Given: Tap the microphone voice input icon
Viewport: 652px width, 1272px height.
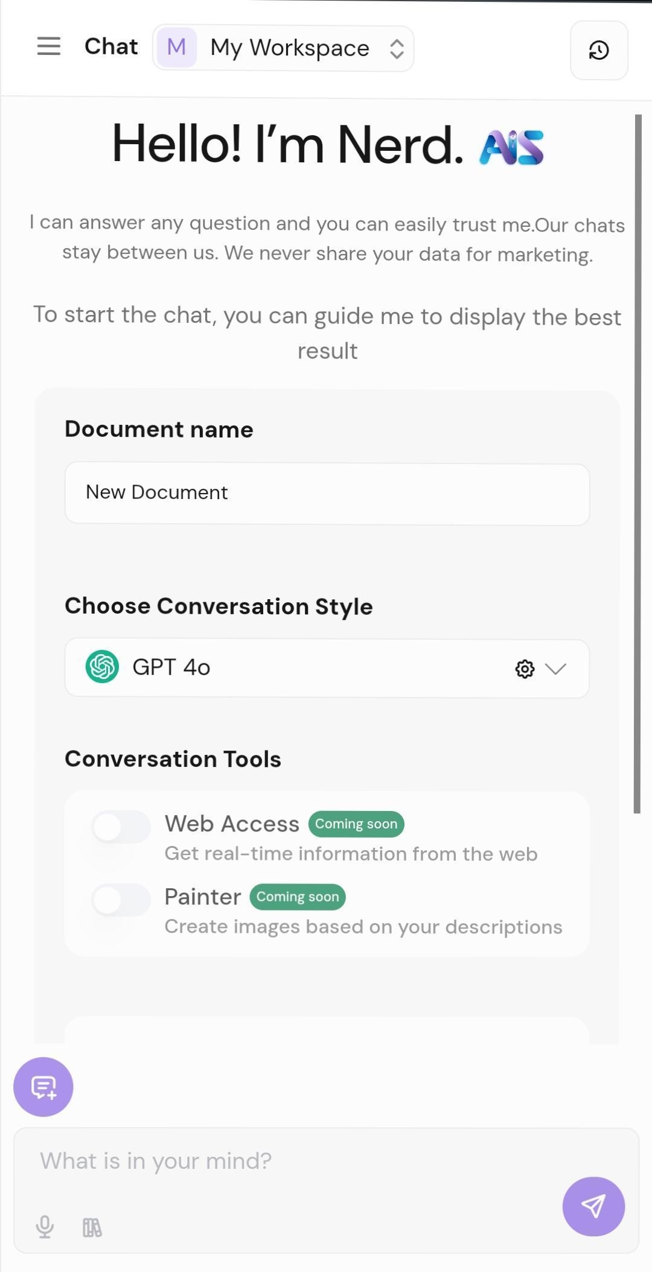Looking at the screenshot, I should pyautogui.click(x=45, y=1226).
